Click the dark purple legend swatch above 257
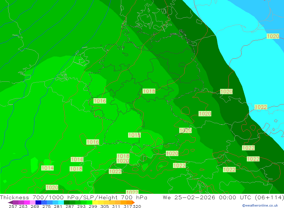This screenshot has width=284, height=208. click(x=15, y=202)
